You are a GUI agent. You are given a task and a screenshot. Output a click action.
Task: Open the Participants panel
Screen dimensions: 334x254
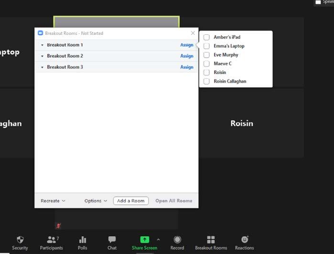pyautogui.click(x=51, y=243)
